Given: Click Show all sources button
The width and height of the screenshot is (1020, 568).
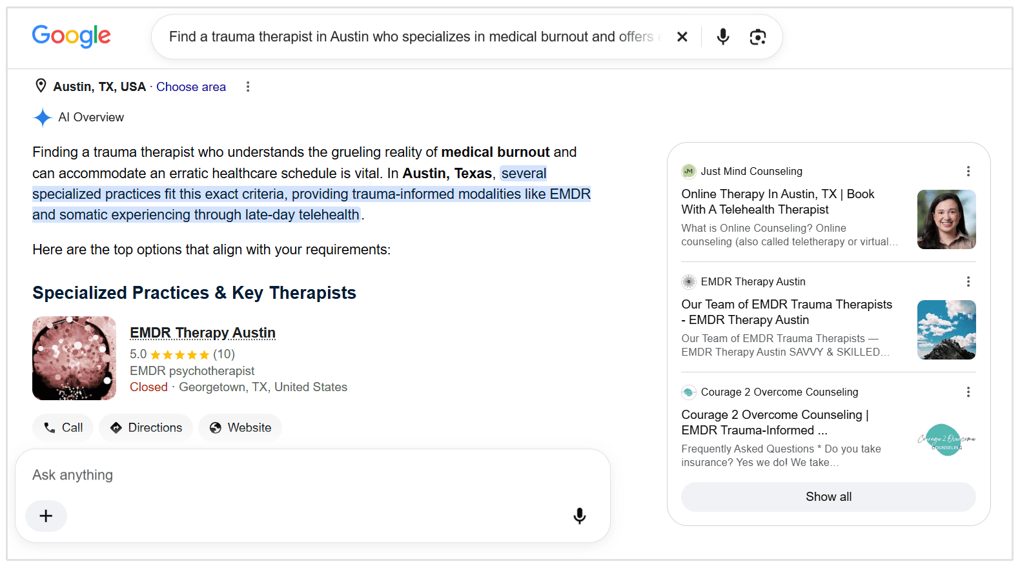Looking at the screenshot, I should [828, 497].
